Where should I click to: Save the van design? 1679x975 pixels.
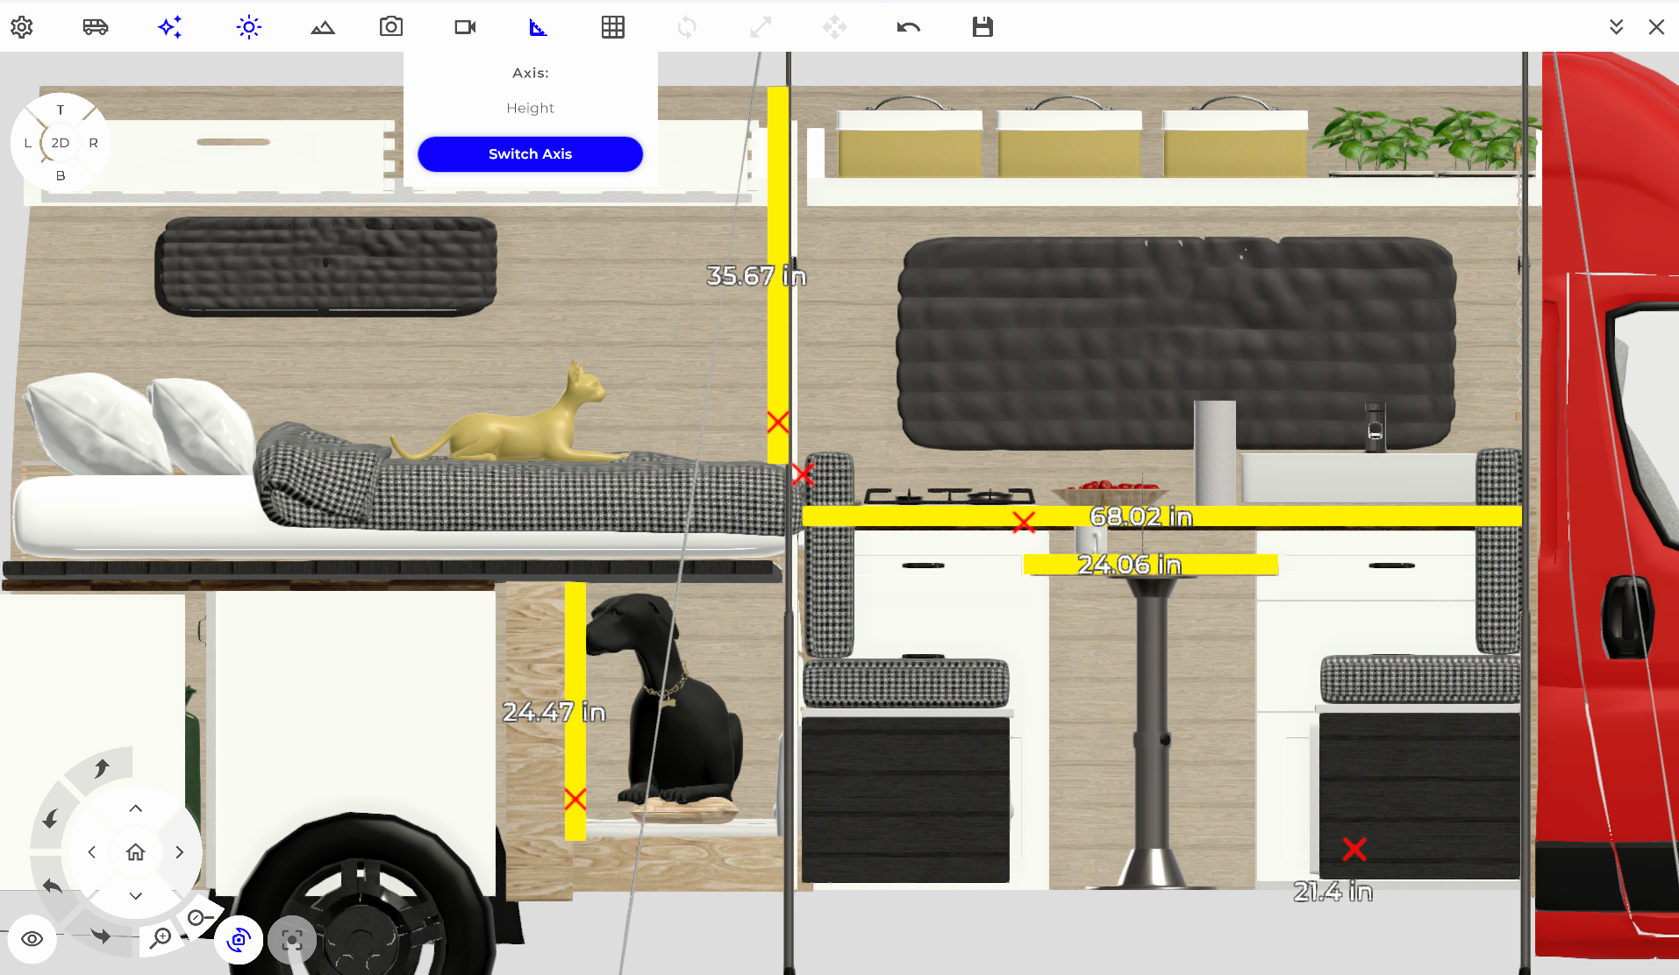[982, 27]
